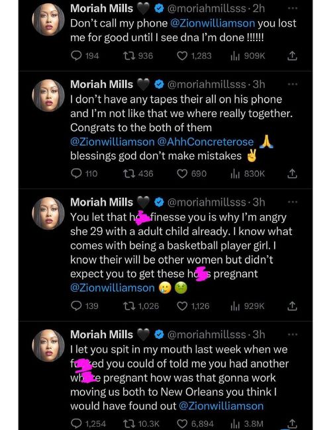Open the @moriahmillsss handle on second tweet
Viewport: 331px width, 430px height.
[207, 84]
